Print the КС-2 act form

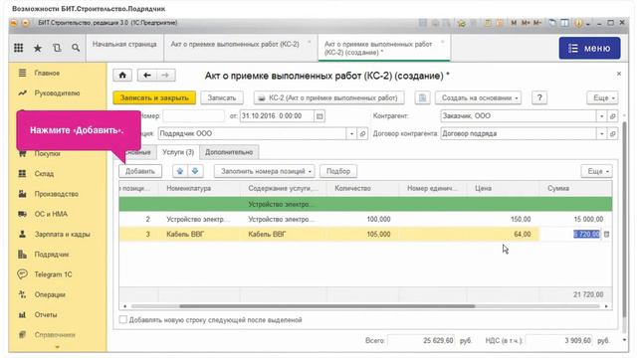tap(329, 97)
